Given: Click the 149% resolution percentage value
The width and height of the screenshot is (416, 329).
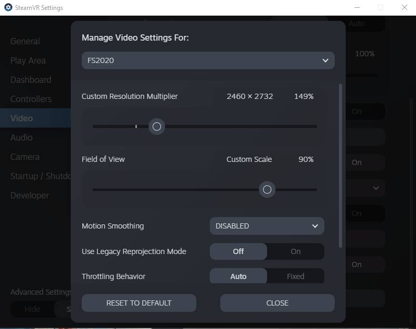Looking at the screenshot, I should (304, 96).
